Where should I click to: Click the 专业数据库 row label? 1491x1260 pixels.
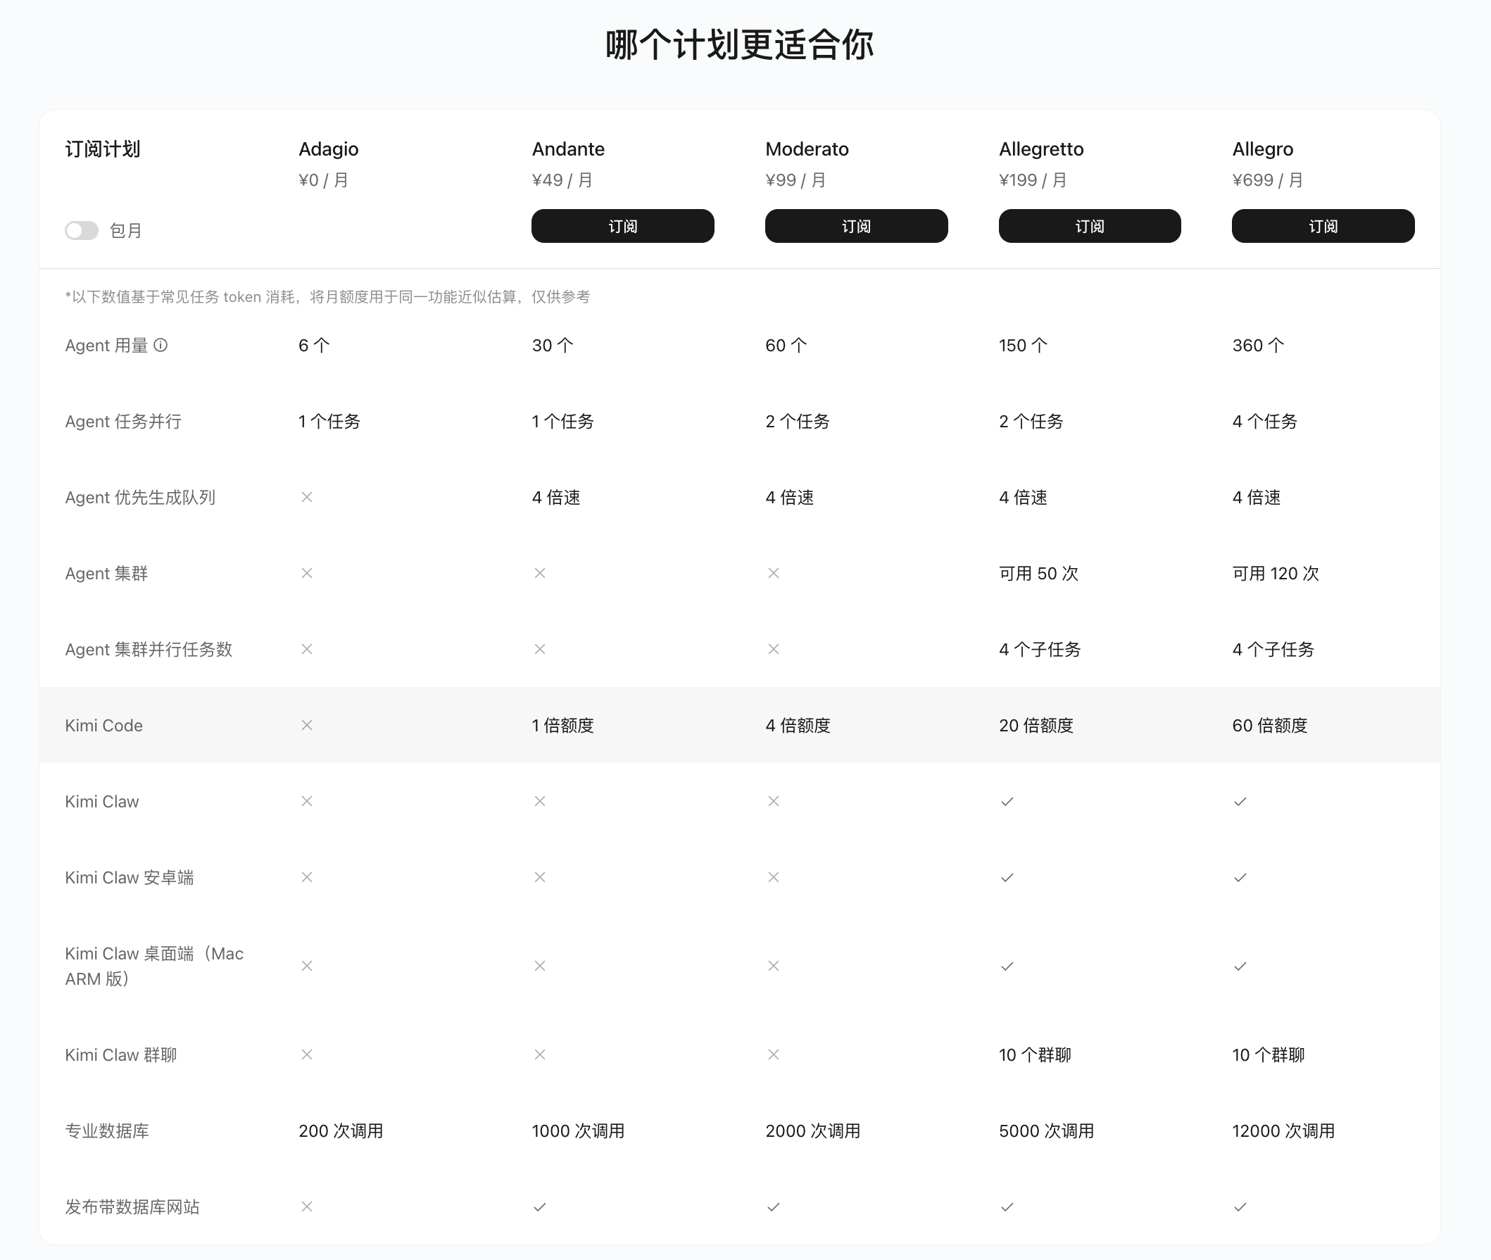(107, 1131)
